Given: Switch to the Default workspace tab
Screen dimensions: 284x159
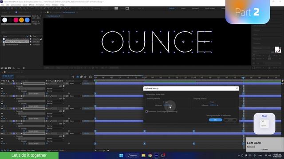Looking at the screenshot, I should click(x=172, y=8).
